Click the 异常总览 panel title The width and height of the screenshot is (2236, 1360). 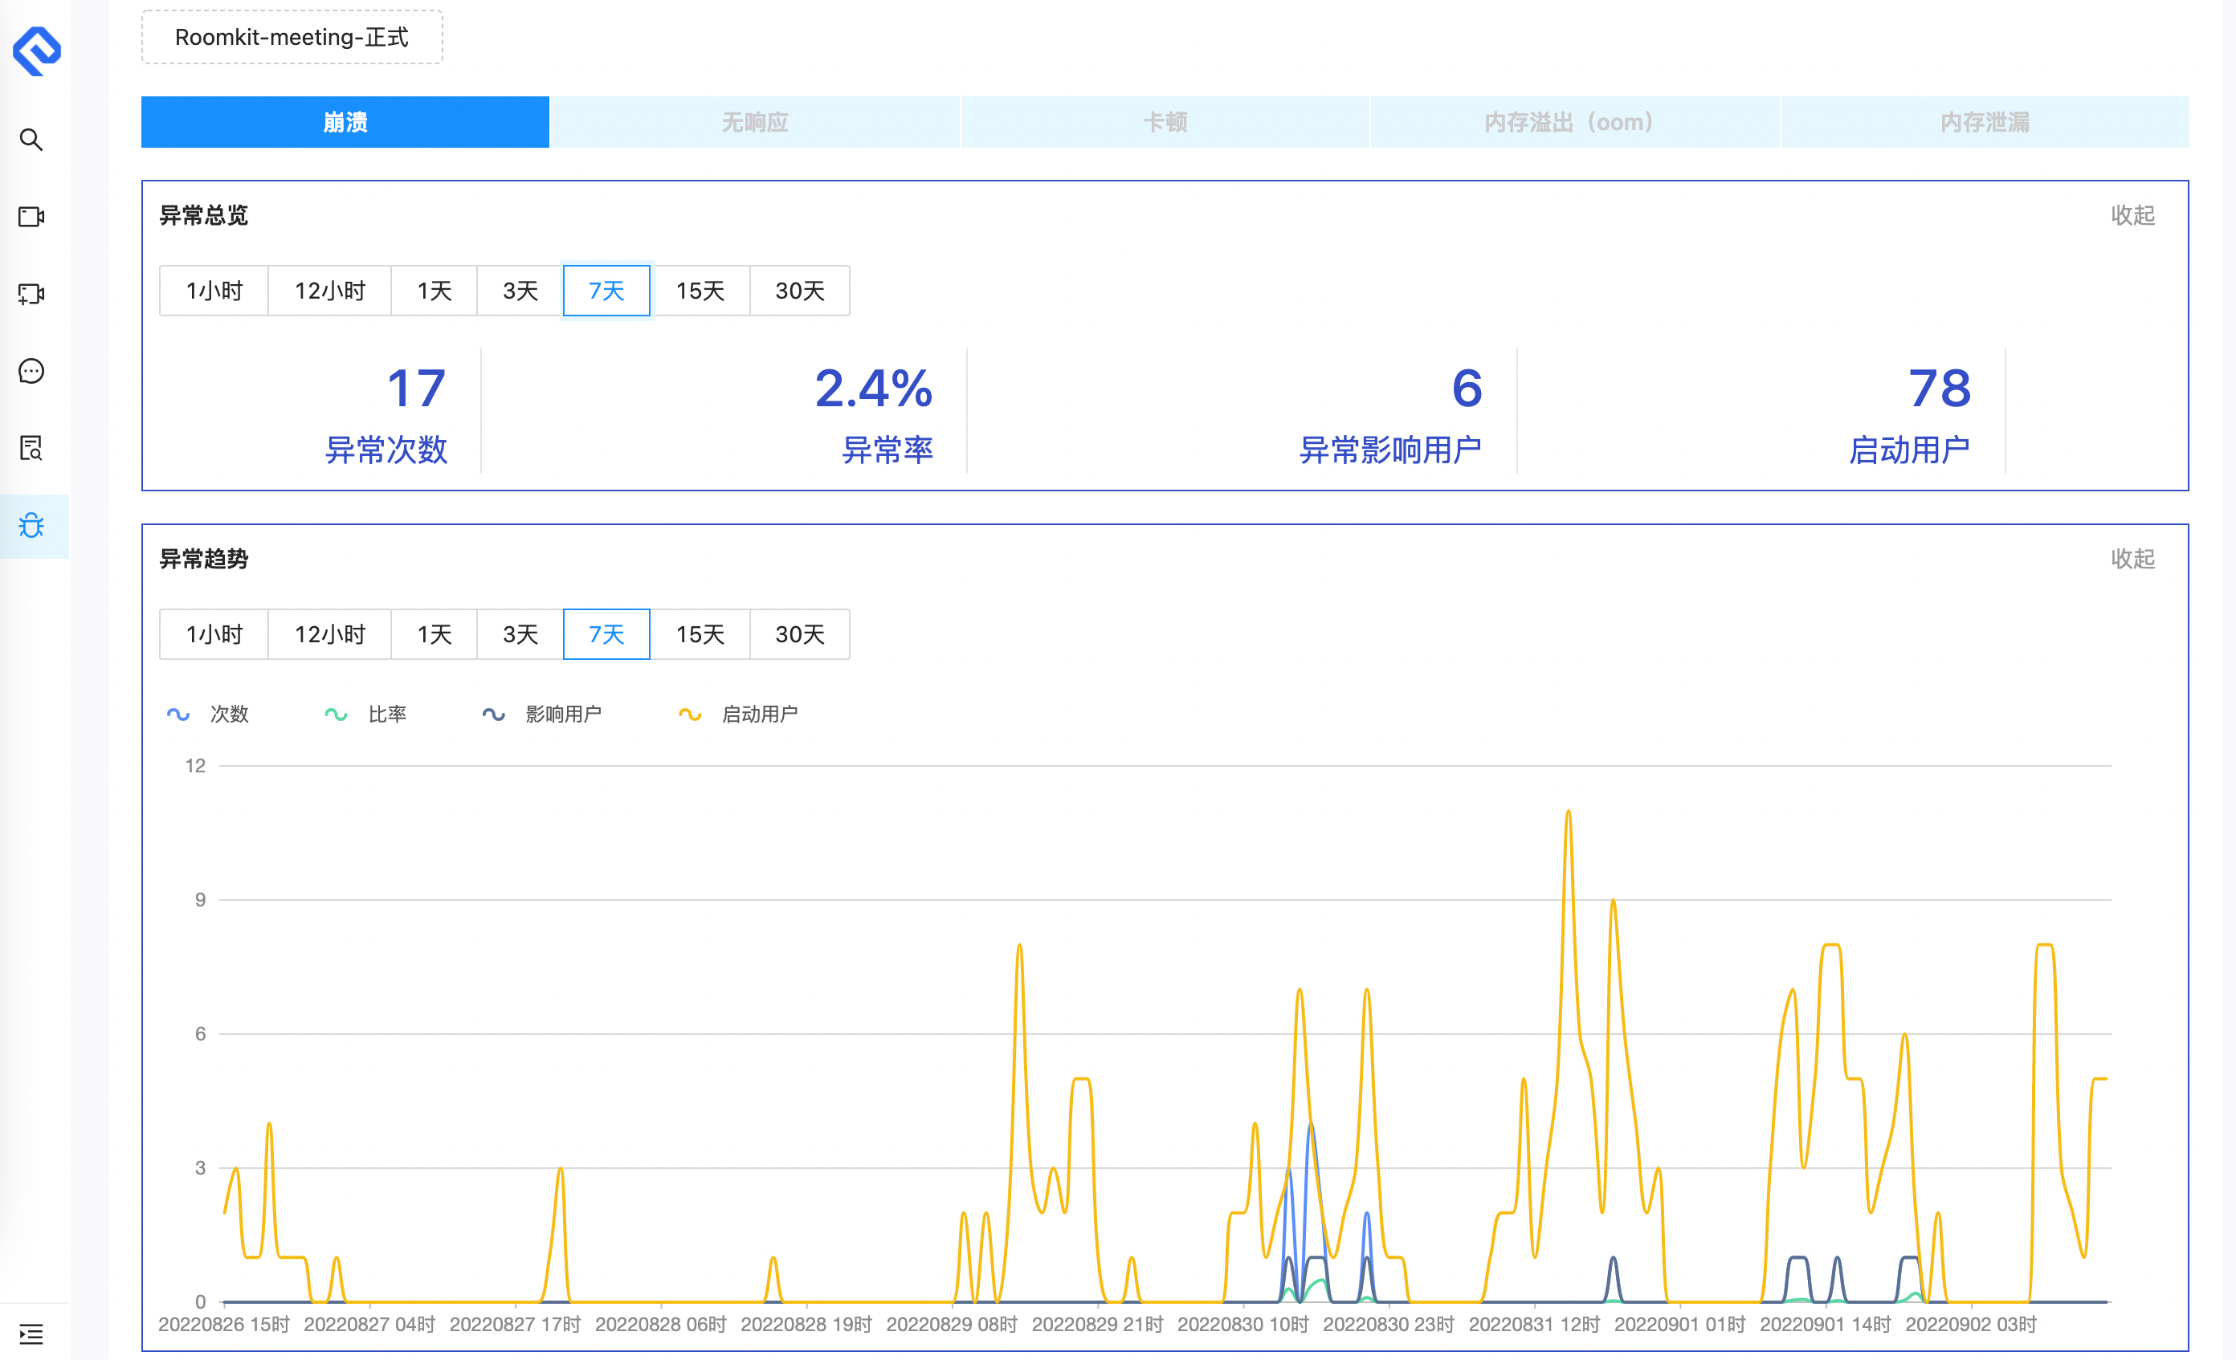[204, 215]
